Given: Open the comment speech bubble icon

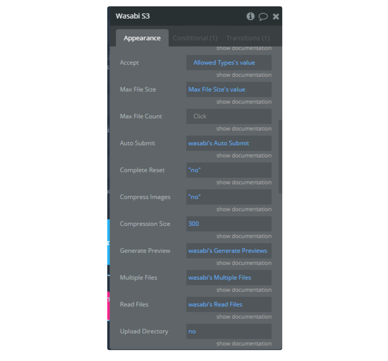Looking at the screenshot, I should (x=263, y=17).
